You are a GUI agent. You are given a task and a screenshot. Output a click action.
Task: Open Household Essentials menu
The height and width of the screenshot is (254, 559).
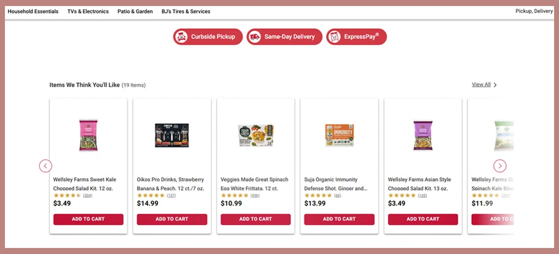[33, 11]
